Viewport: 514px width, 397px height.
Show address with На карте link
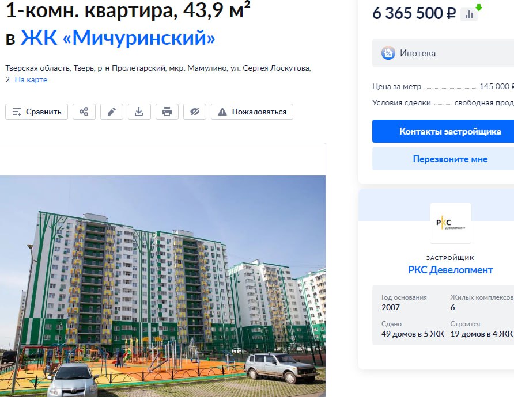point(31,79)
